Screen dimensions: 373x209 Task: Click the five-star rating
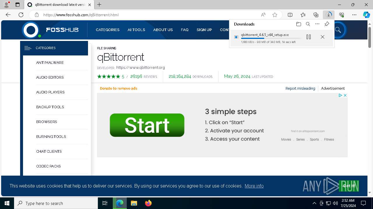(x=109, y=77)
